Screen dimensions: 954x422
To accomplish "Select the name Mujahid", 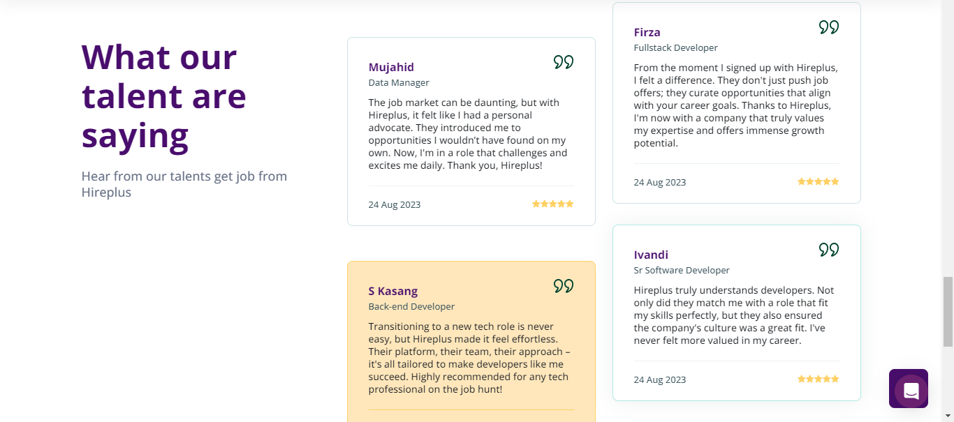I will click(x=391, y=67).
